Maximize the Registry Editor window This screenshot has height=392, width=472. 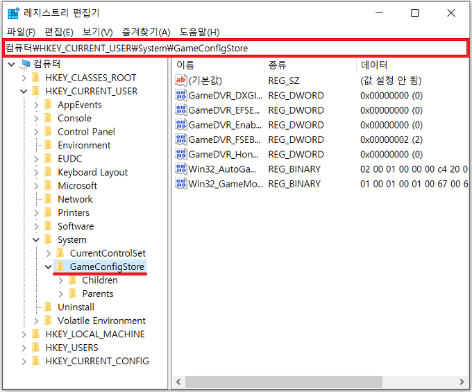coord(415,13)
